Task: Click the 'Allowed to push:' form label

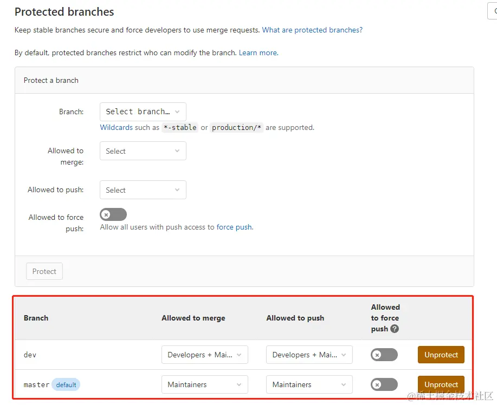Action: point(56,190)
